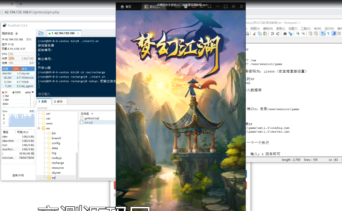
Task: Enable synchronized vertical scrolling icon
Action: 310,34
